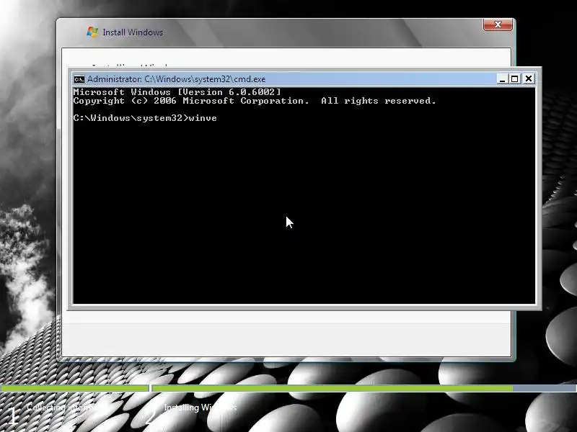577x432 pixels.
Task: Click the 'Collecting information' step 1 label
Action: 63,408
